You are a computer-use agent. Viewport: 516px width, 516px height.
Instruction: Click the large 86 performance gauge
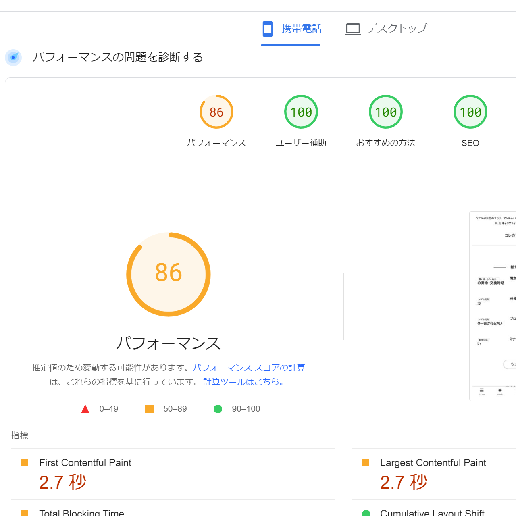169,274
